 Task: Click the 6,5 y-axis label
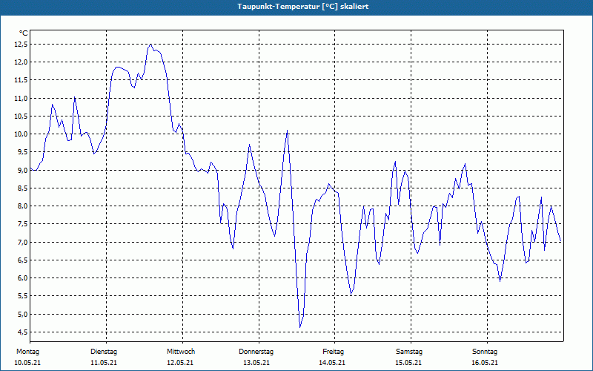pyautogui.click(x=23, y=260)
